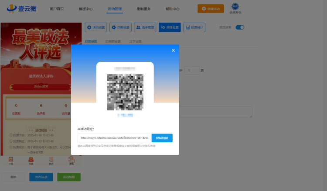Click the 投票 icon in preview
327x191 pixels.
[31, 161]
